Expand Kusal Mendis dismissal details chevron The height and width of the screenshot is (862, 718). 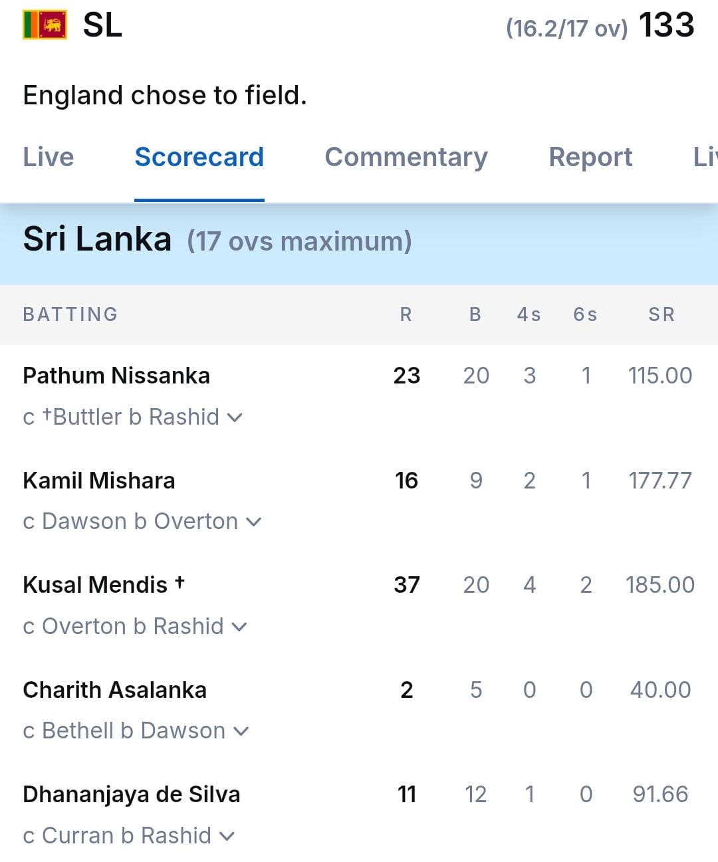(x=239, y=627)
